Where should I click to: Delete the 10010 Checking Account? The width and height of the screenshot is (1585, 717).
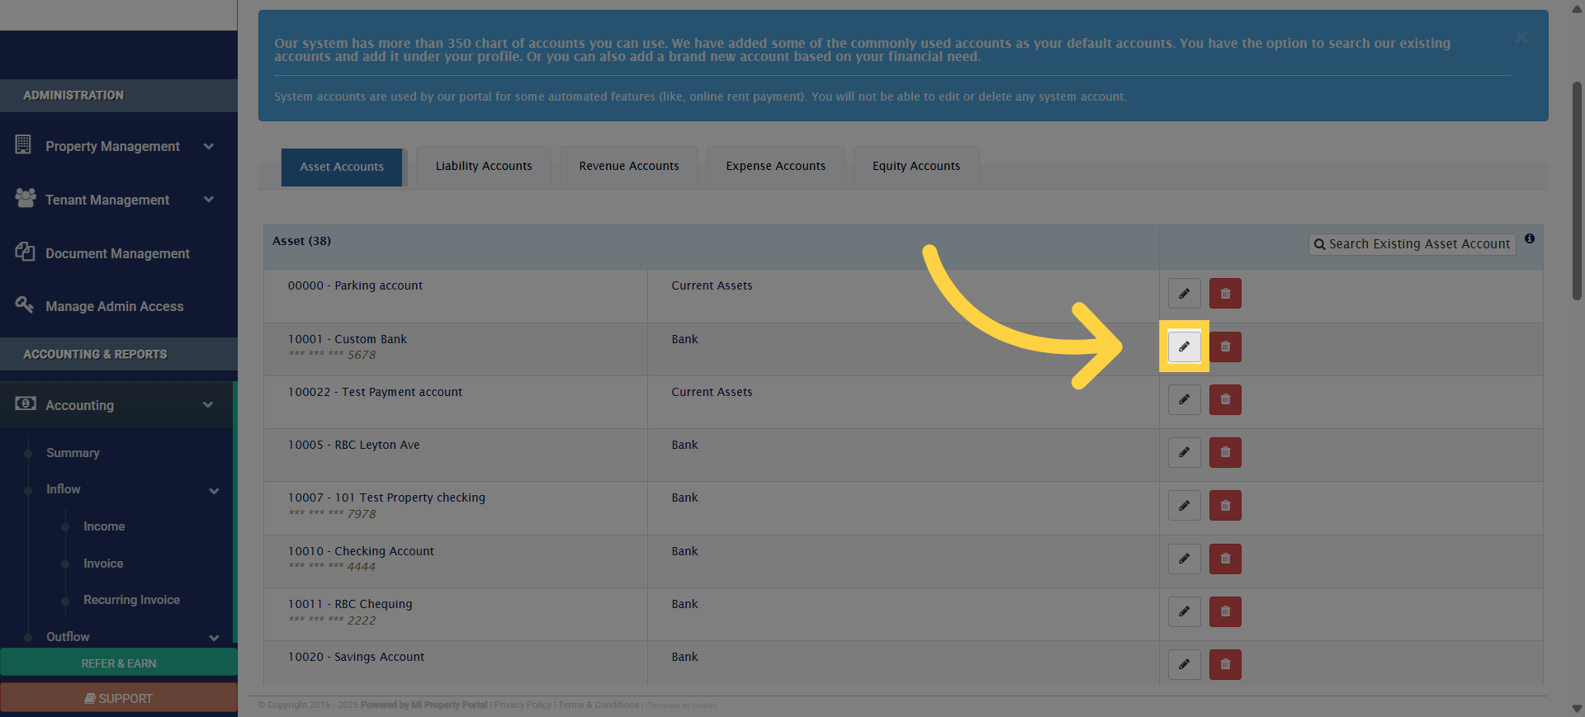[x=1225, y=559]
